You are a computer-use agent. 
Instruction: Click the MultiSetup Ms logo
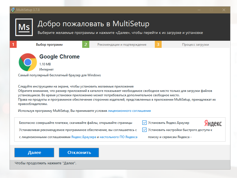tap(24, 27)
